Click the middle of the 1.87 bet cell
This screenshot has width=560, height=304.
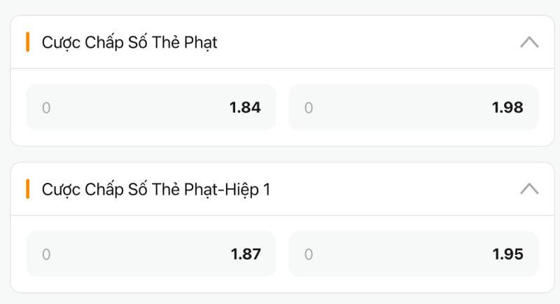pyautogui.click(x=151, y=254)
